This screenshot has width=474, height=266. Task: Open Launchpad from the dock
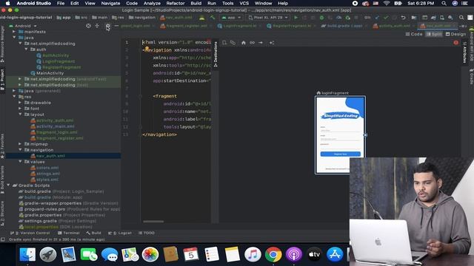click(47, 254)
